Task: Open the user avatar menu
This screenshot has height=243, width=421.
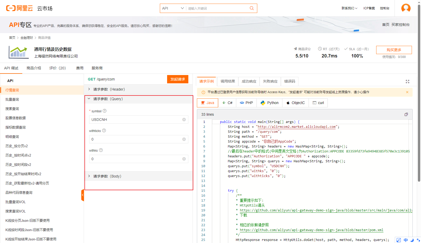Action: click(406, 8)
